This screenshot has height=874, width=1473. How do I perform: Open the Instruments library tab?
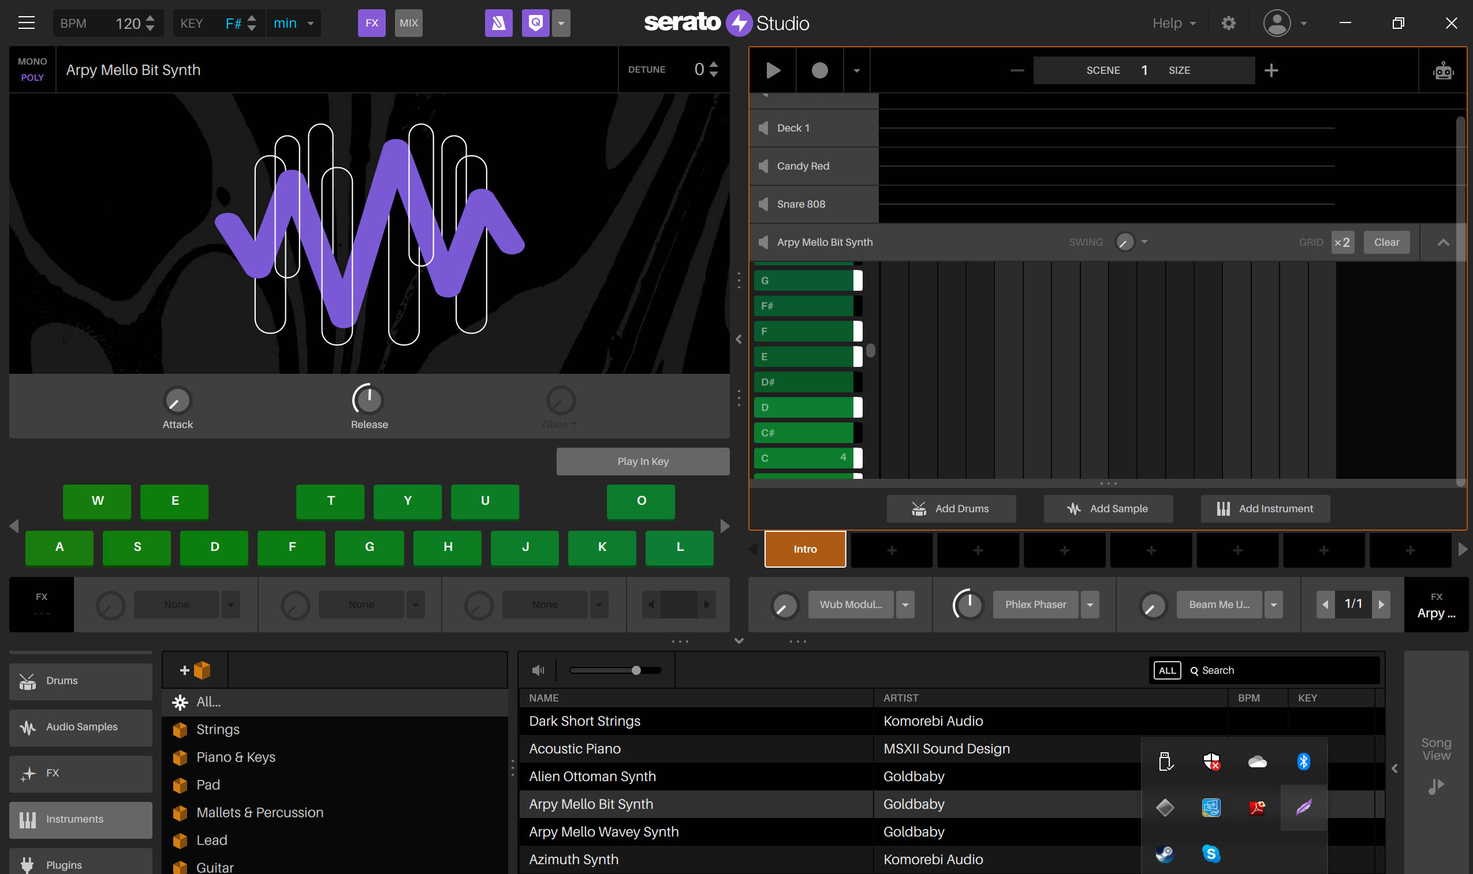tap(81, 820)
